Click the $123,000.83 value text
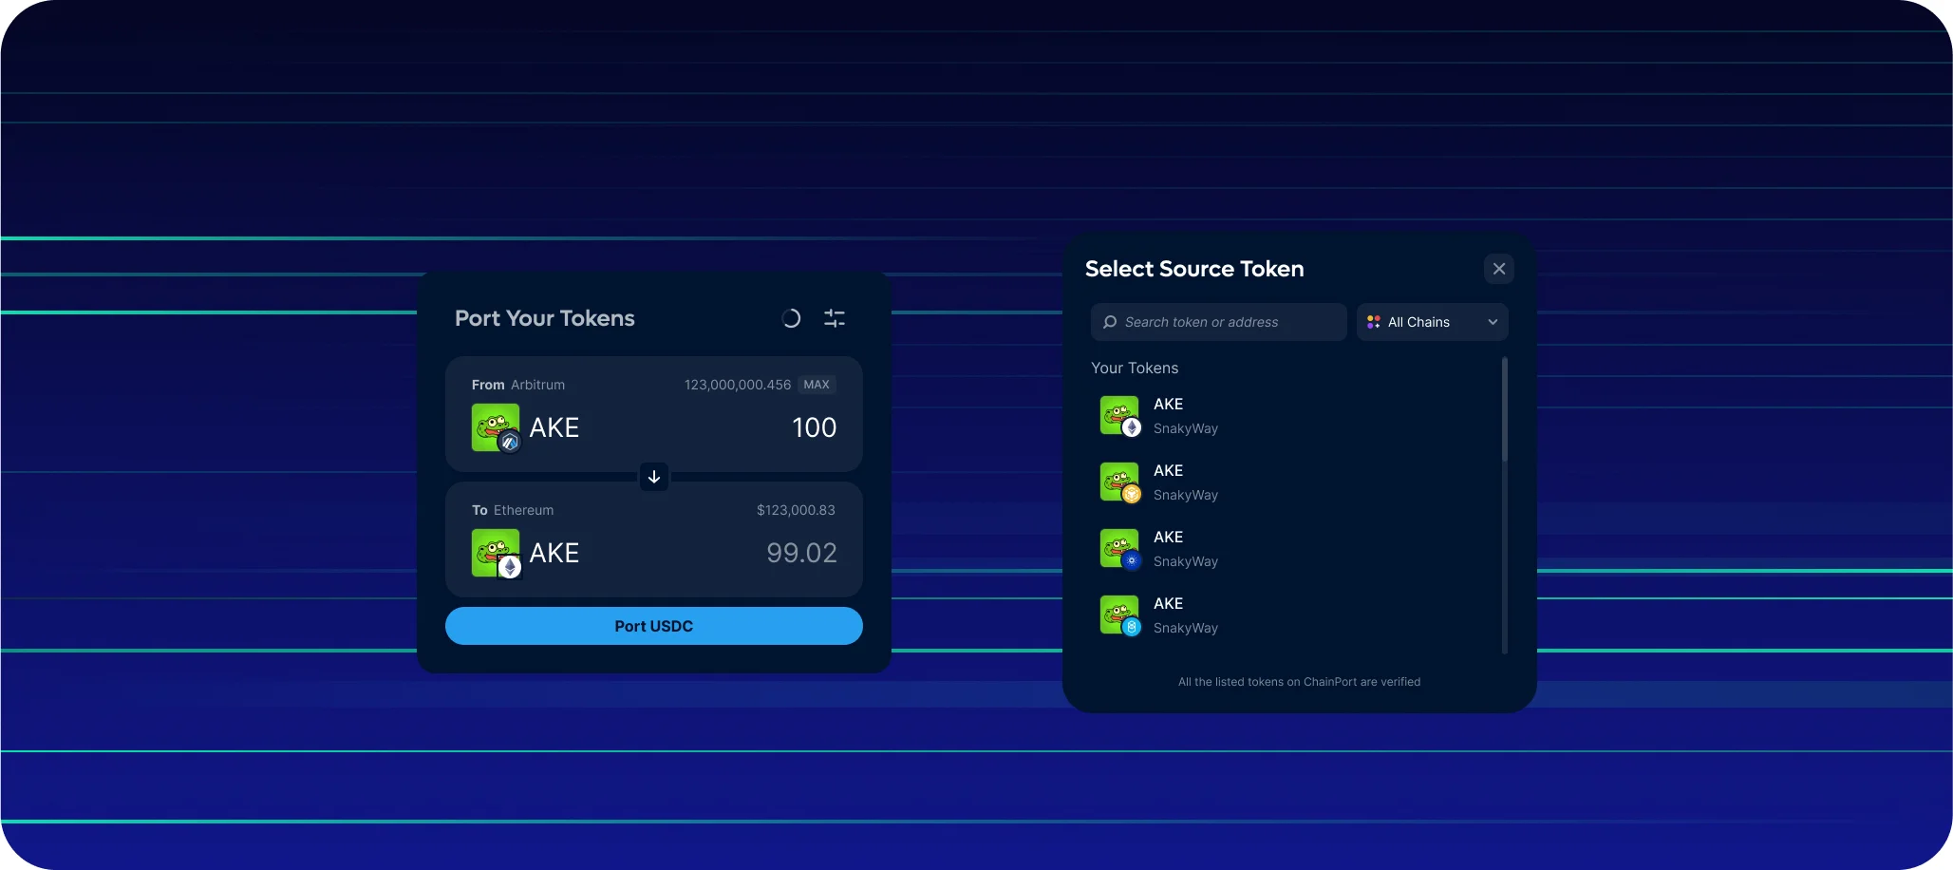 coord(796,510)
